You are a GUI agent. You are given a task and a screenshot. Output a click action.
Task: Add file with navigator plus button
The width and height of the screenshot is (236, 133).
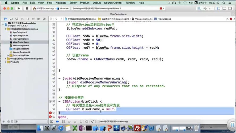click(4, 121)
